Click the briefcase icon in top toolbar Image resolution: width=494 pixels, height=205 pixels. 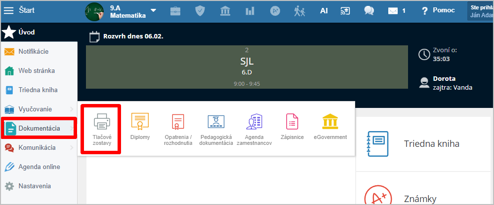click(x=175, y=10)
